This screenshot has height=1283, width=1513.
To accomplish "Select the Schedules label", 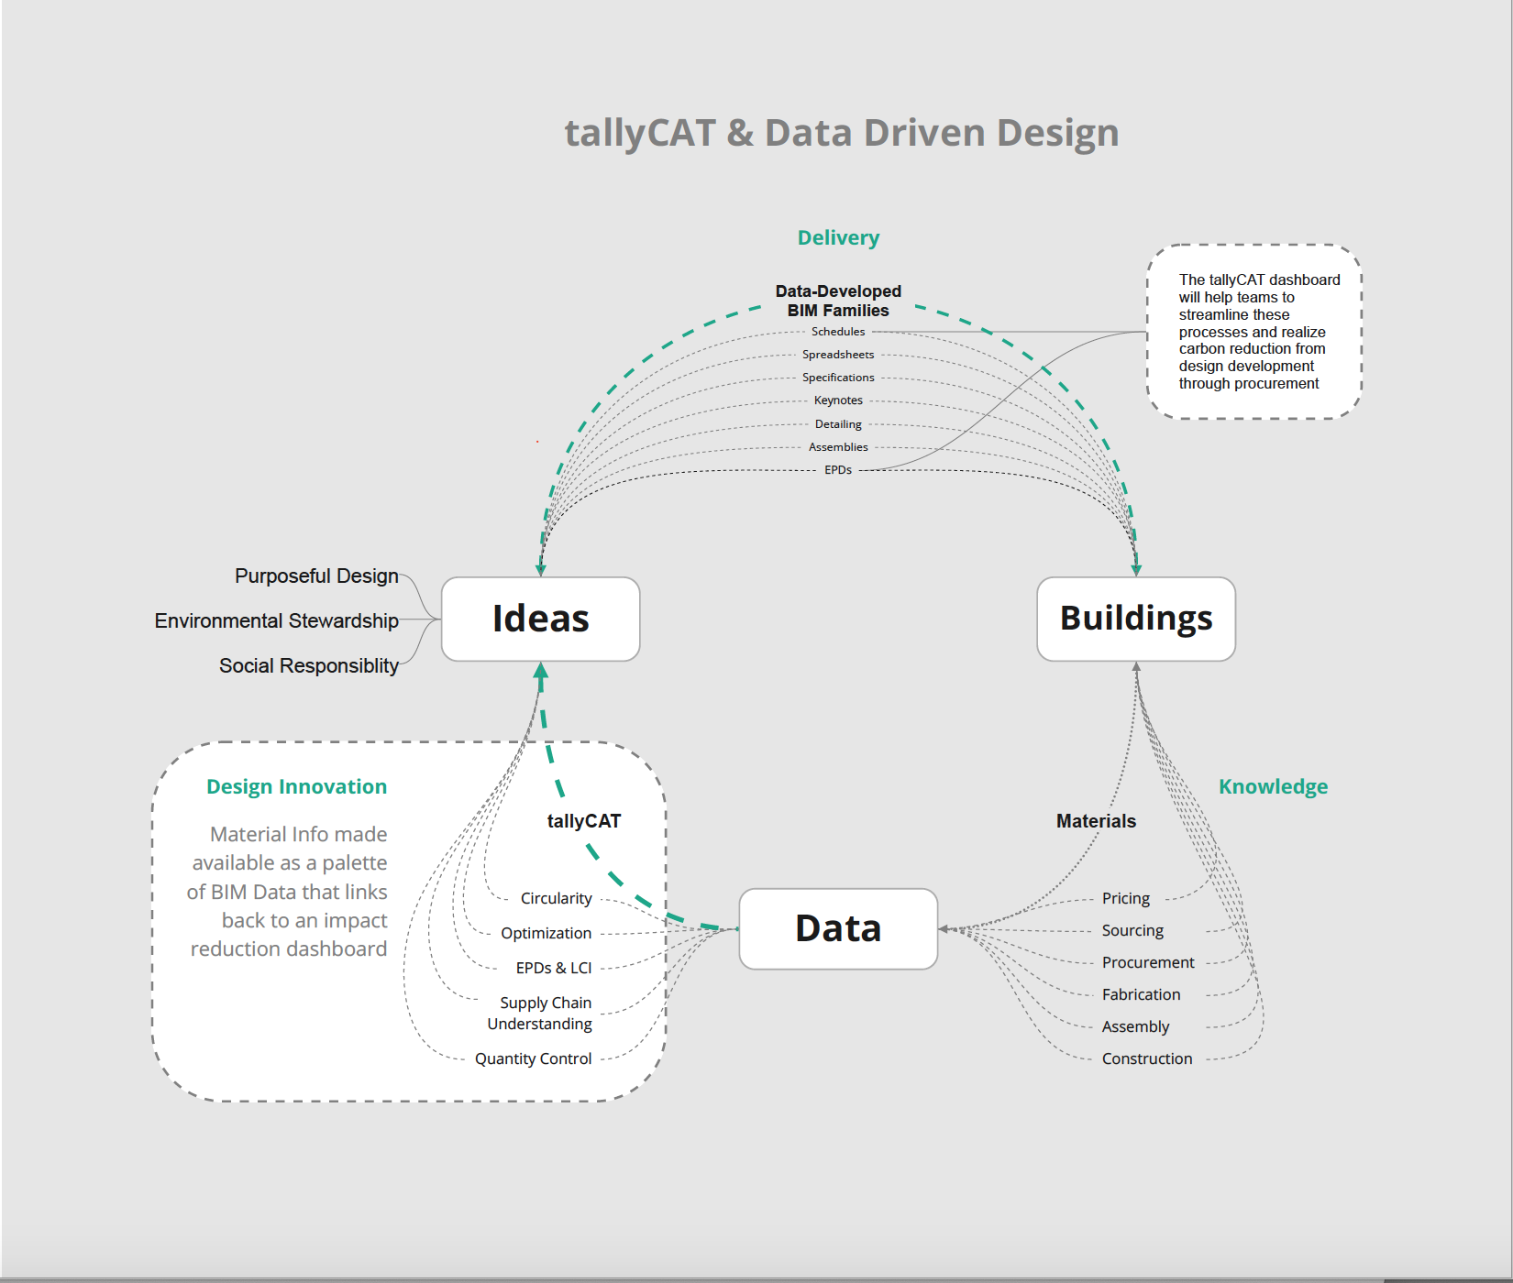I will pyautogui.click(x=838, y=332).
